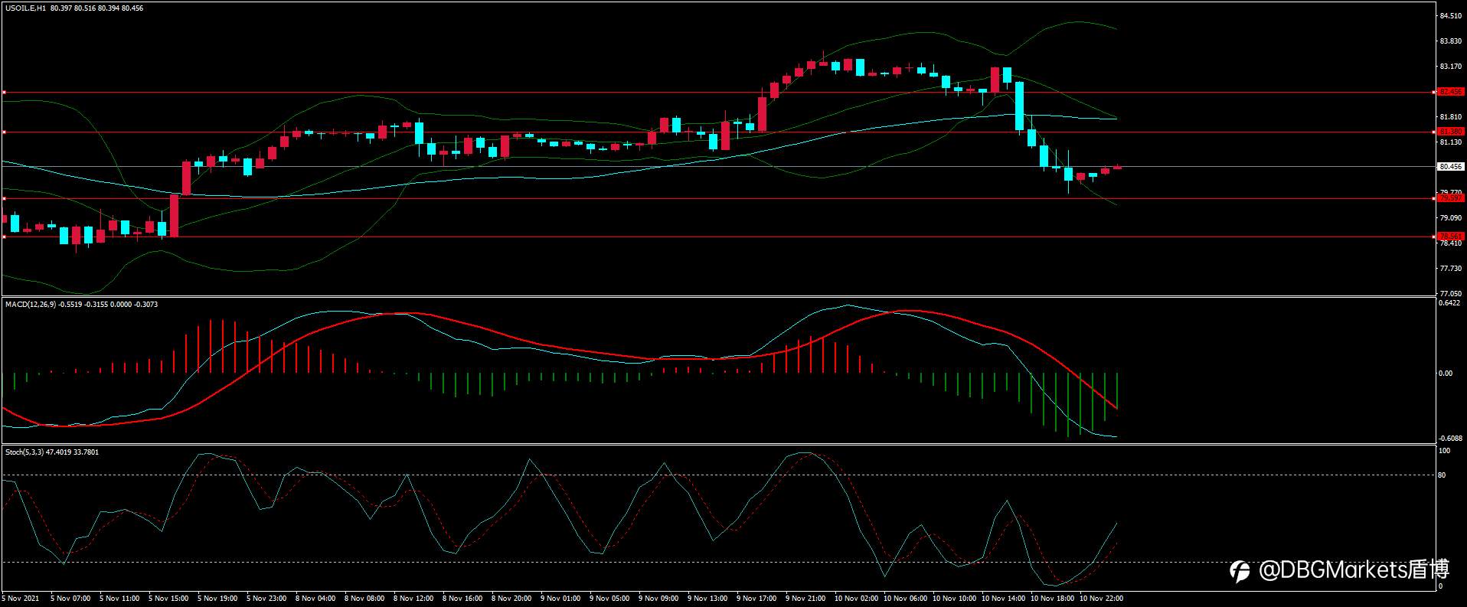Click the 83.830 price axis label

coord(1451,41)
